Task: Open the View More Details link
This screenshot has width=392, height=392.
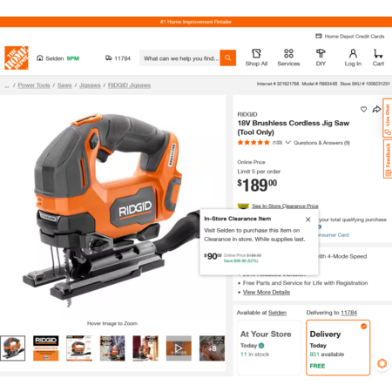Action: pyautogui.click(x=267, y=292)
